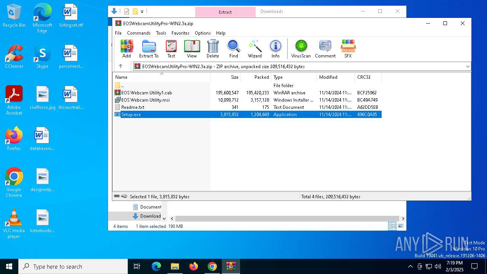Select the listingset.rtf desktop file
This screenshot has width=487, height=274.
(x=71, y=16)
